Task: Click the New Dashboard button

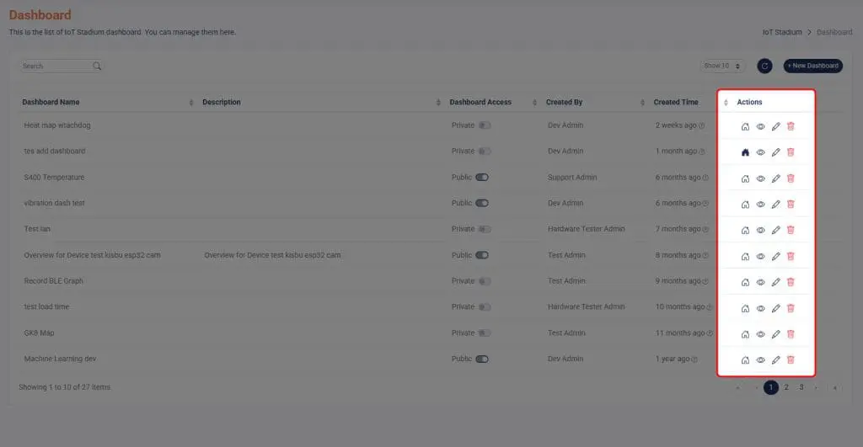Action: [x=812, y=66]
